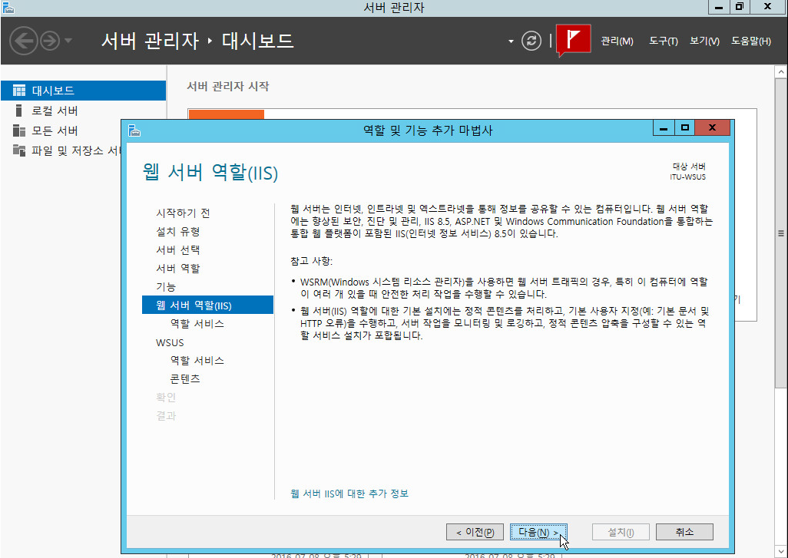The image size is (788, 558).
Task: Expand dropdown arrow left of refresh
Action: coord(512,41)
